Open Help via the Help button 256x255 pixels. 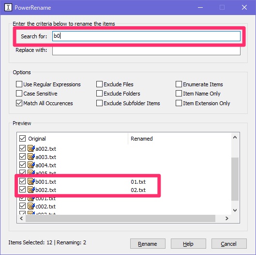188,244
